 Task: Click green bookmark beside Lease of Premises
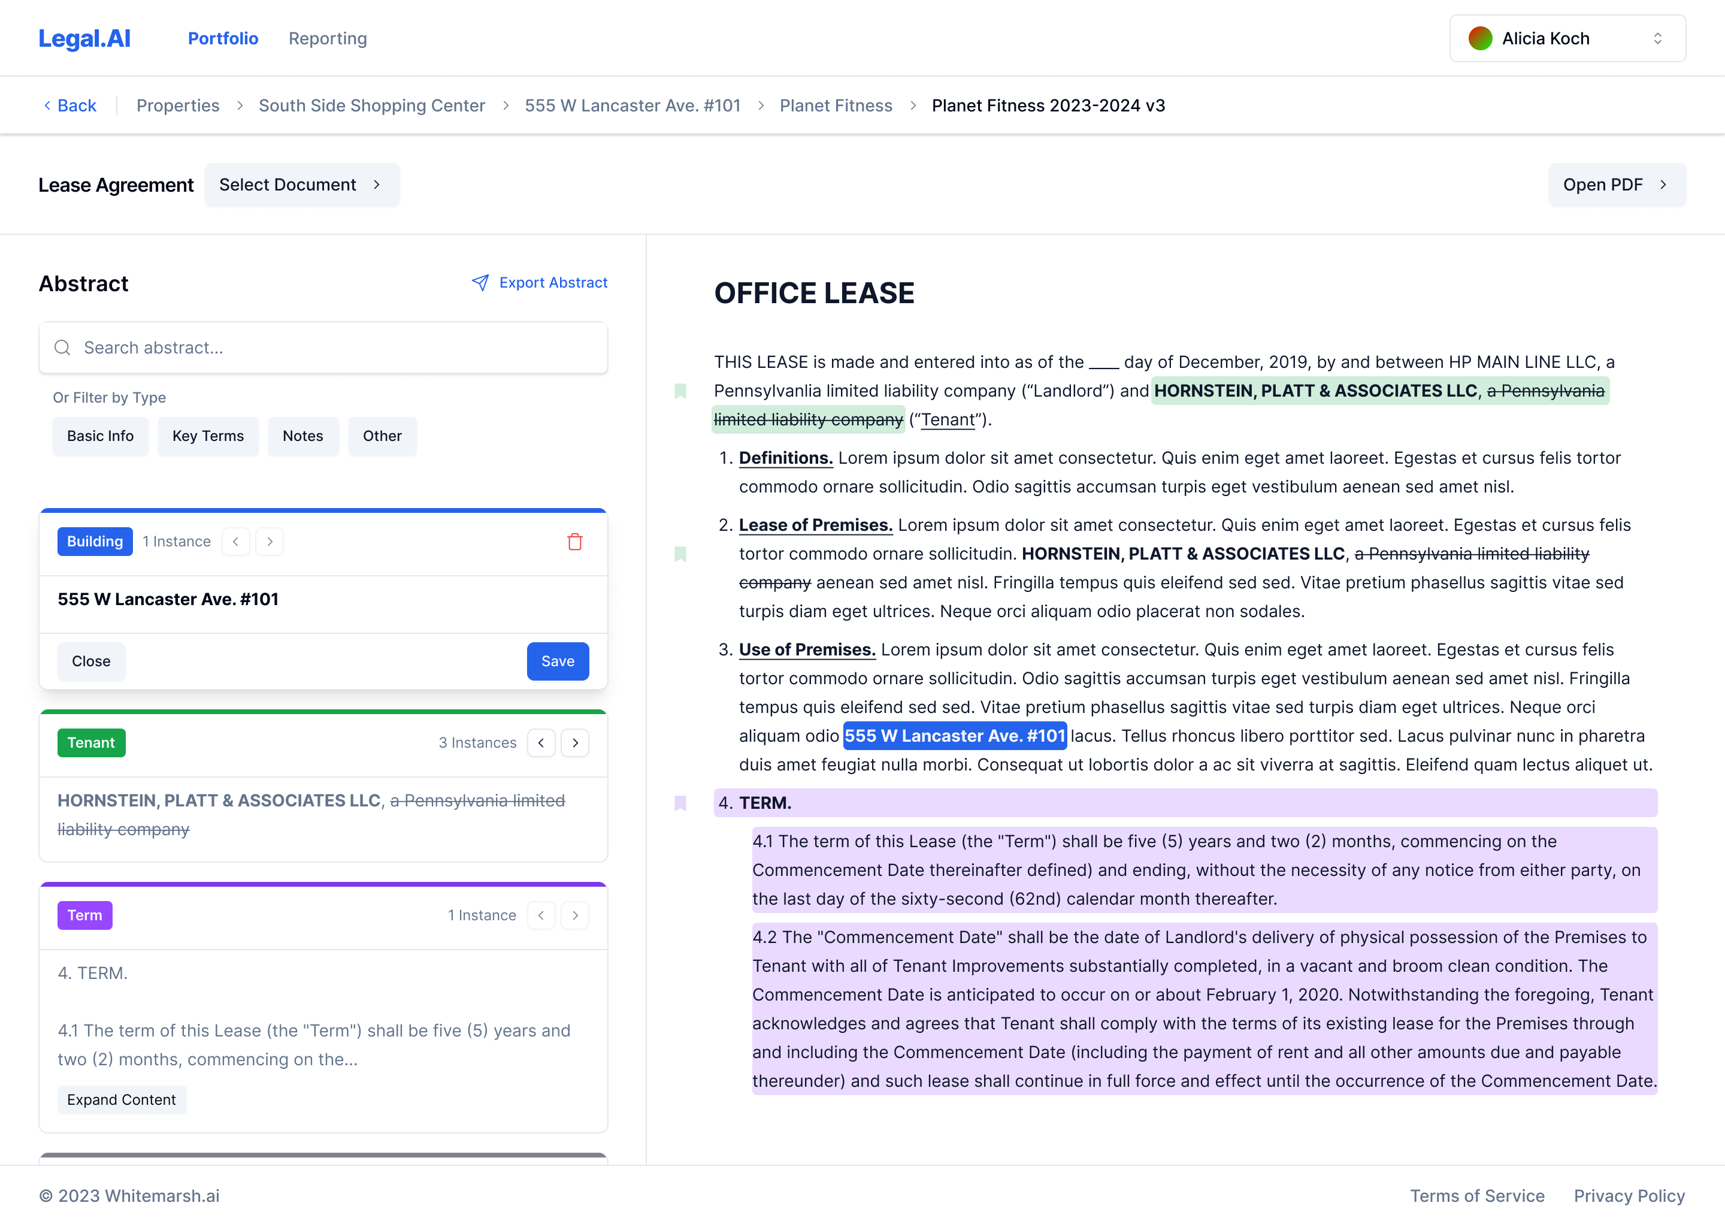tap(680, 554)
